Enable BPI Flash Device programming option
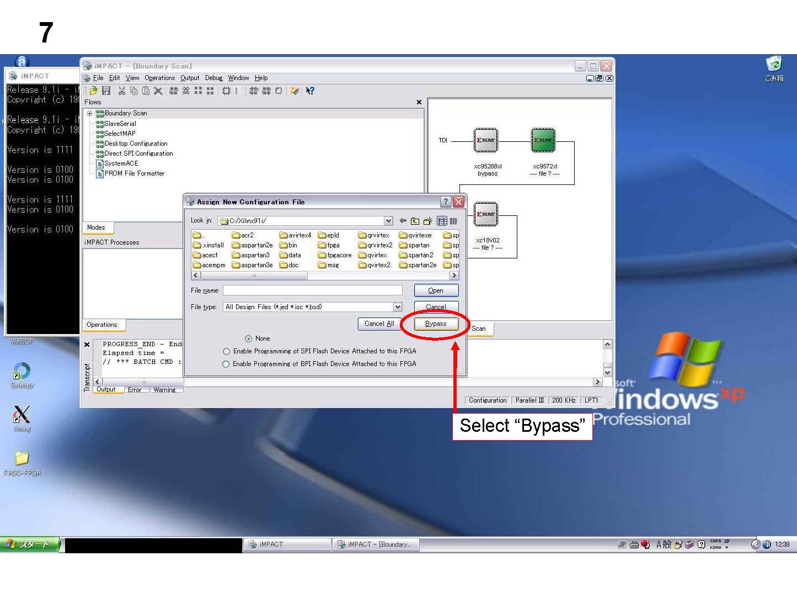Image resolution: width=797 pixels, height=598 pixels. [319, 364]
